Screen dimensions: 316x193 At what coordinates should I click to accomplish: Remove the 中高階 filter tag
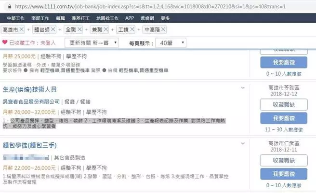(163, 29)
